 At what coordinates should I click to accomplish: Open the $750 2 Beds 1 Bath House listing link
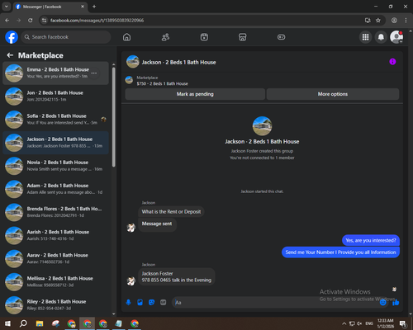(x=162, y=83)
